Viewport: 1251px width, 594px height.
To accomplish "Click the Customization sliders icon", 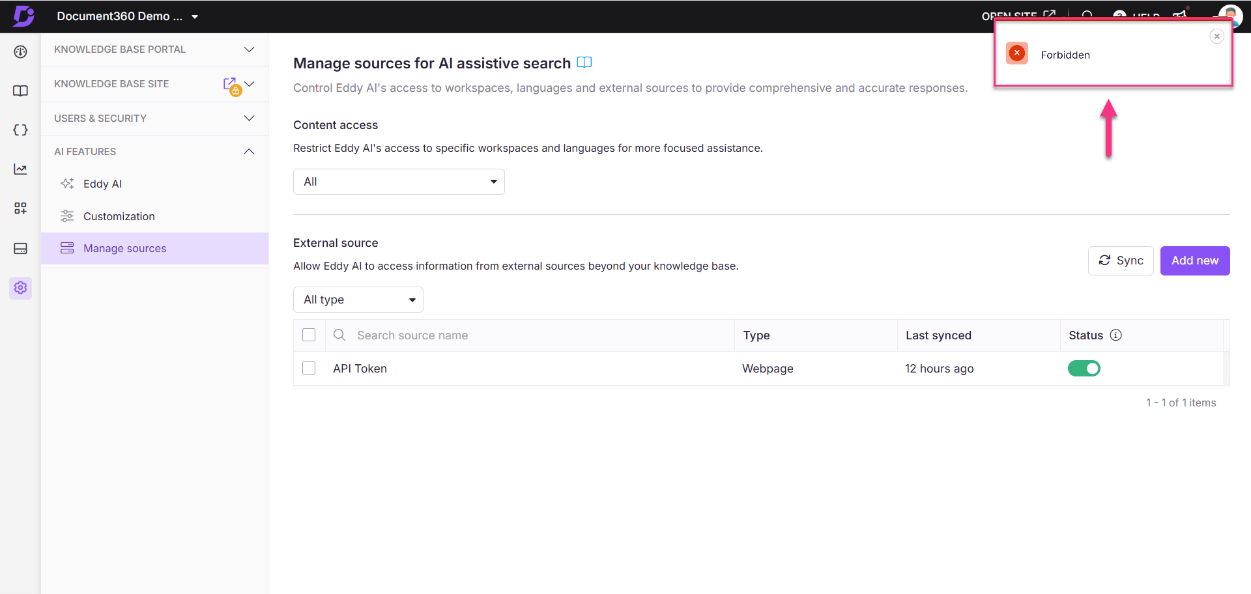I will (x=67, y=216).
